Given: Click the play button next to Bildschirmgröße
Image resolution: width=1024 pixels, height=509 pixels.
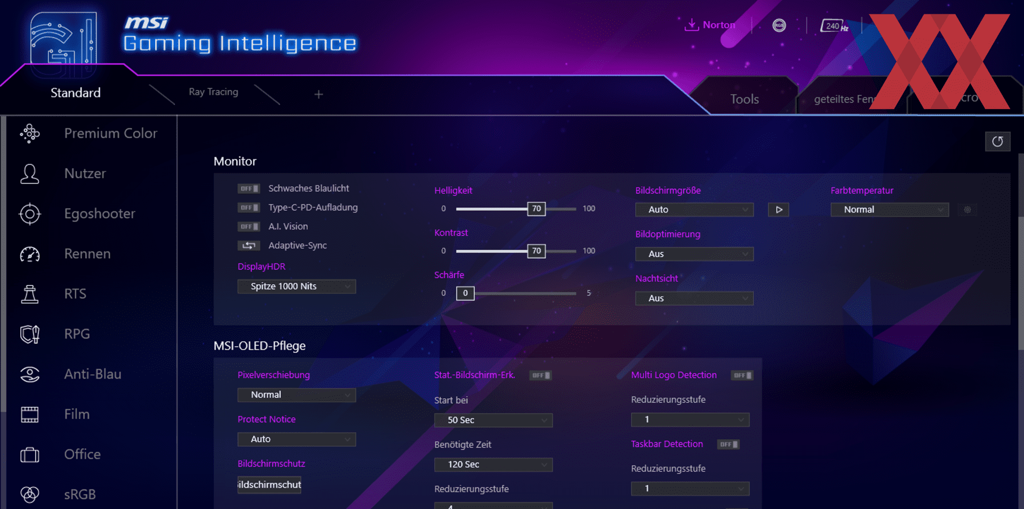Looking at the screenshot, I should 779,210.
